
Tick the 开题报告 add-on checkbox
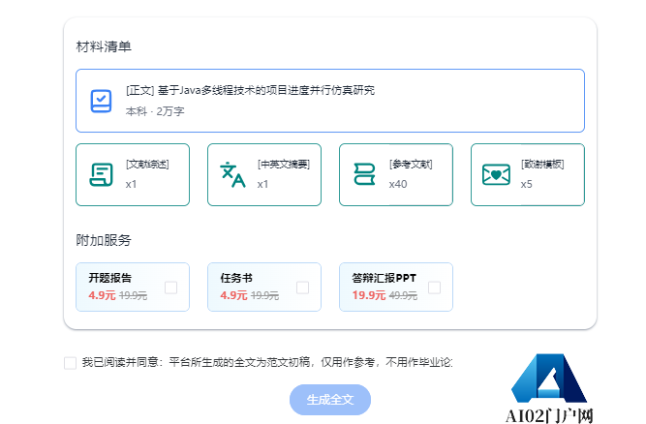coord(171,288)
